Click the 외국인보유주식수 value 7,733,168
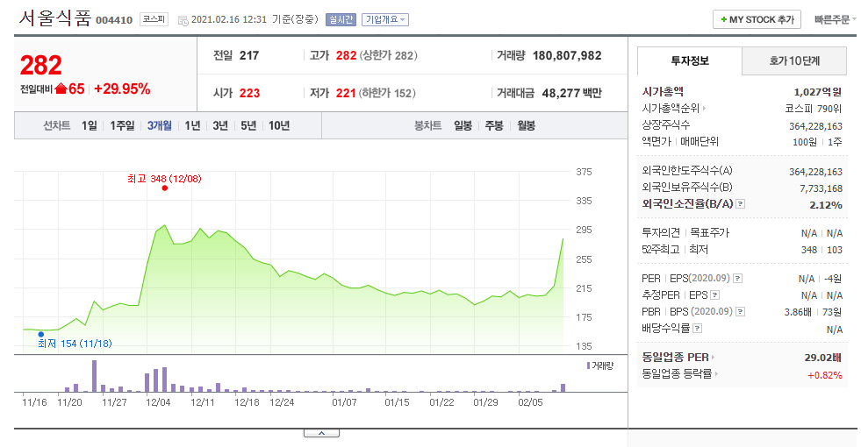861x447 pixels. click(821, 188)
